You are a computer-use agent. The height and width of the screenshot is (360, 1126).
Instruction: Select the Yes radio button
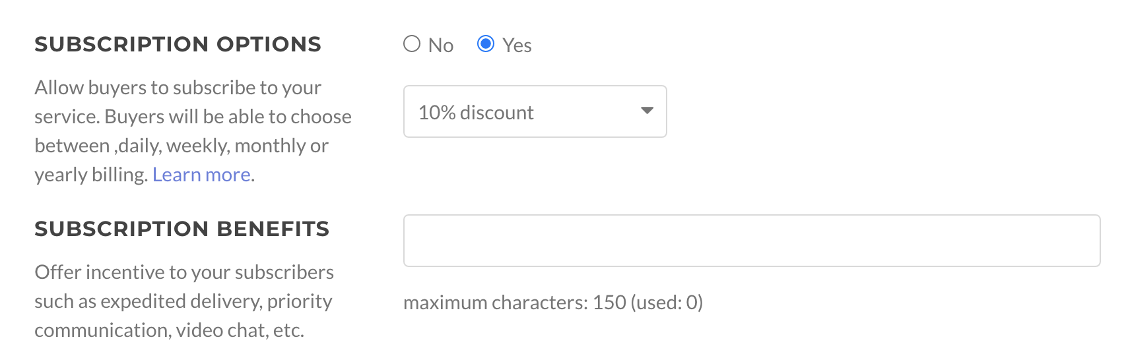click(486, 44)
